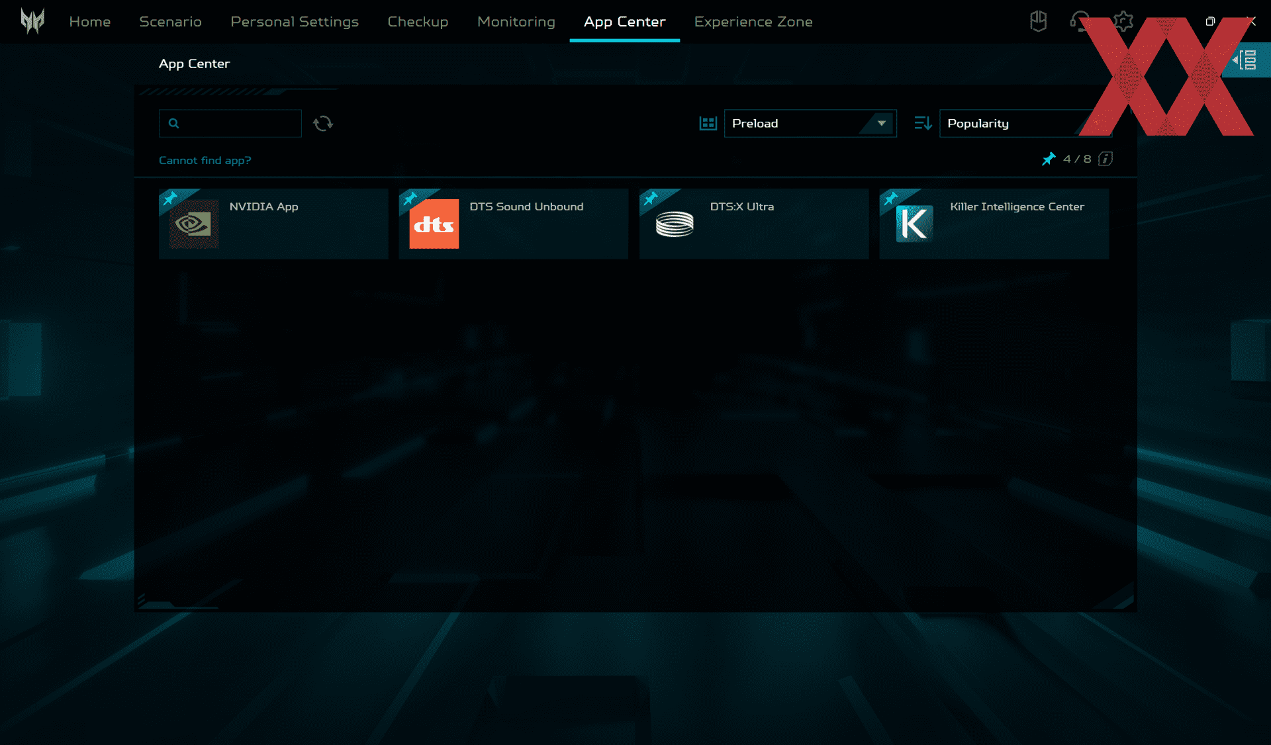Screen dimensions: 1271x745
Task: Expand the side panel arrow tab
Action: 1246,60
